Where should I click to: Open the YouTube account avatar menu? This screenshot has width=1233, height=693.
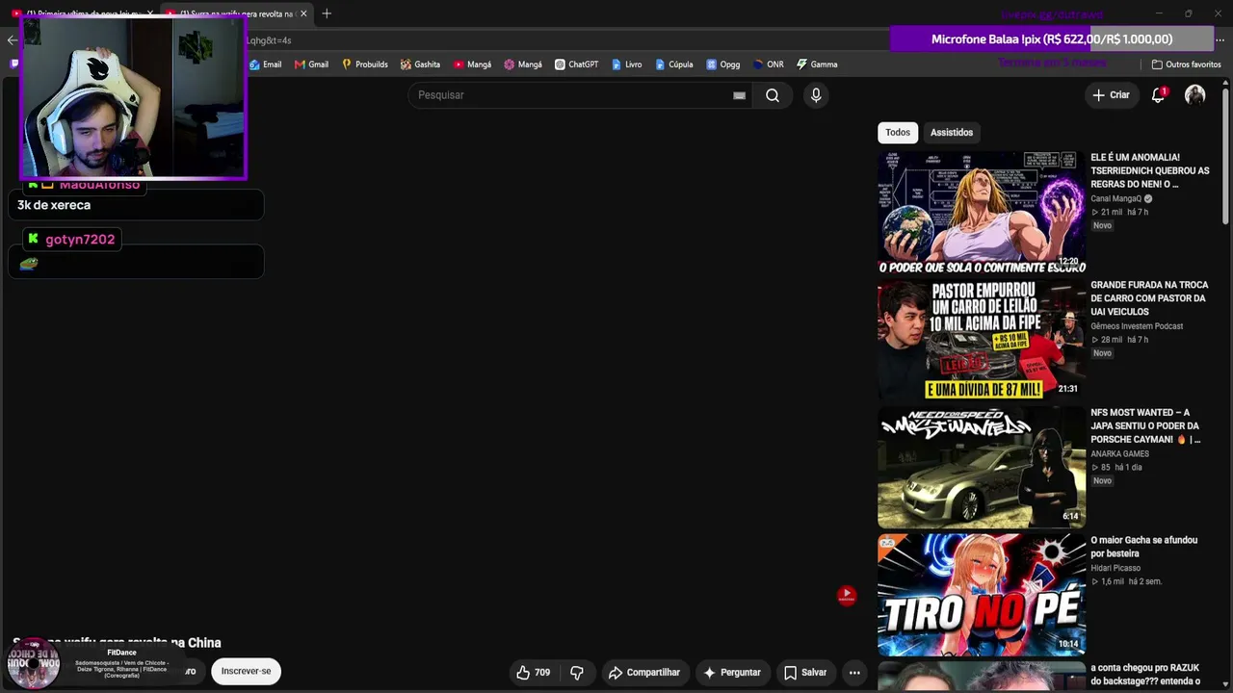(1195, 94)
